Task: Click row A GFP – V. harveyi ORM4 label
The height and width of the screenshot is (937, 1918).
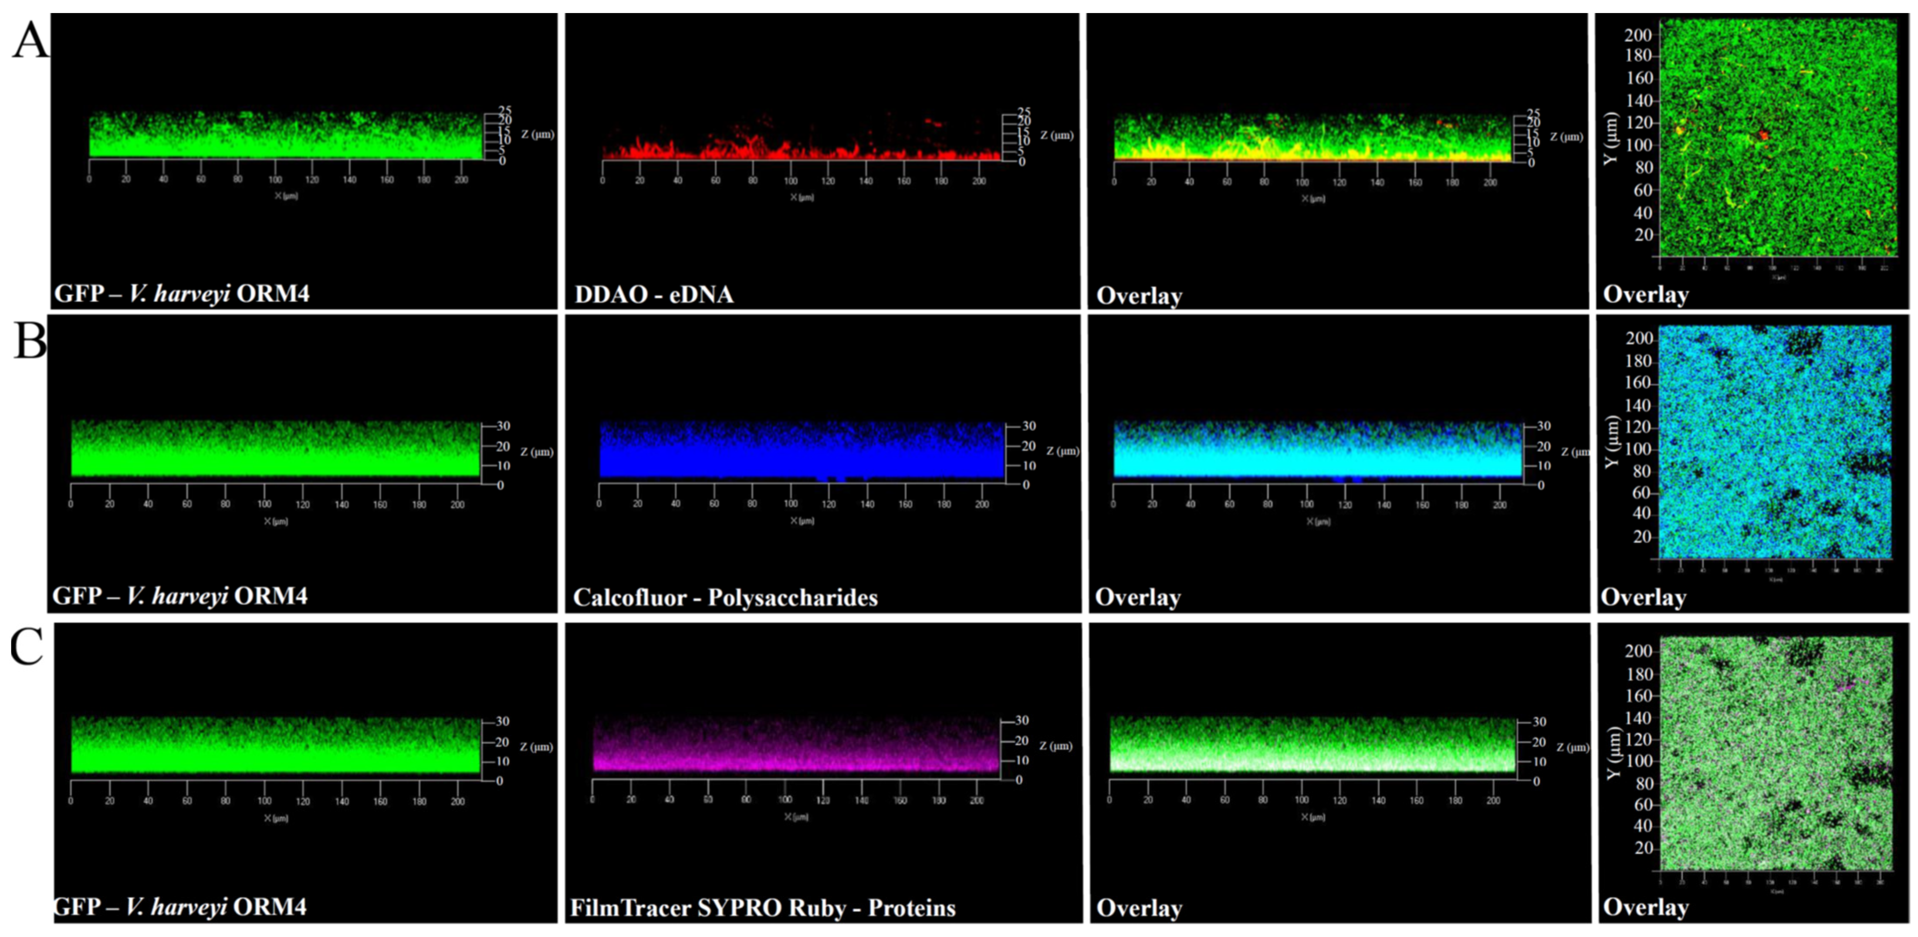Action: (182, 294)
